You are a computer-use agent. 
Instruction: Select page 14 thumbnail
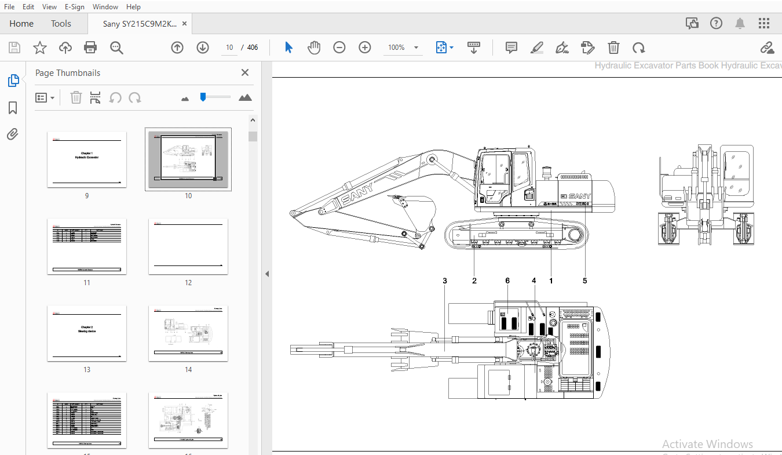(x=188, y=333)
